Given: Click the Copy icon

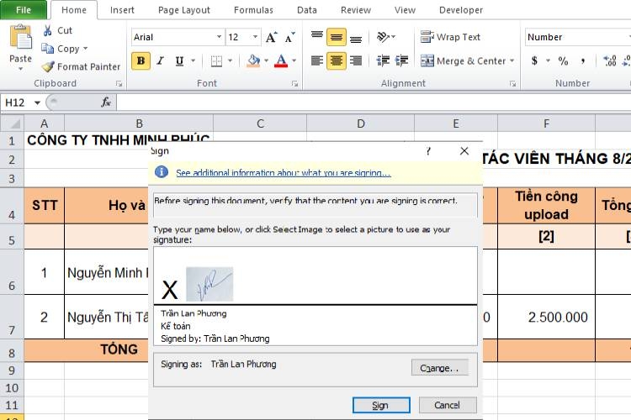Looking at the screenshot, I should click(x=47, y=49).
